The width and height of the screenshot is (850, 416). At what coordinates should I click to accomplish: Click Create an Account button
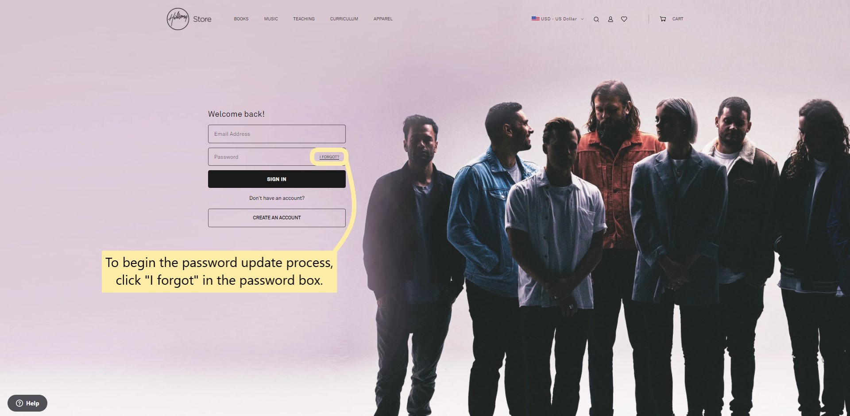[x=277, y=218]
